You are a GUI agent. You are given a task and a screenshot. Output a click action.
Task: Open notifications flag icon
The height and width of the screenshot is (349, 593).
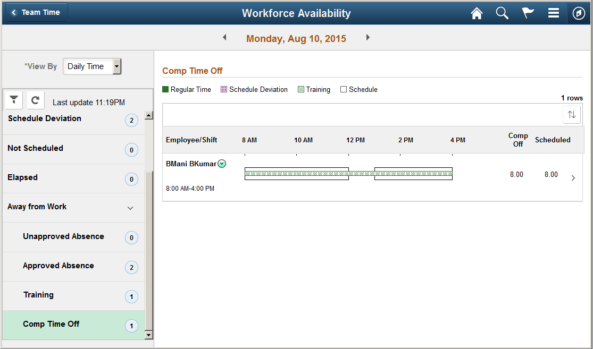pos(528,13)
